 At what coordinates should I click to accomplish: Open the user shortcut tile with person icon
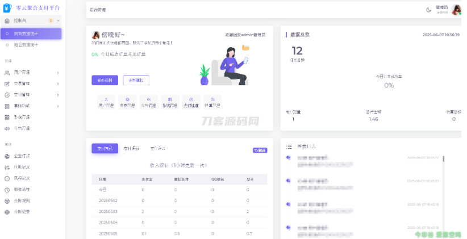106,102
